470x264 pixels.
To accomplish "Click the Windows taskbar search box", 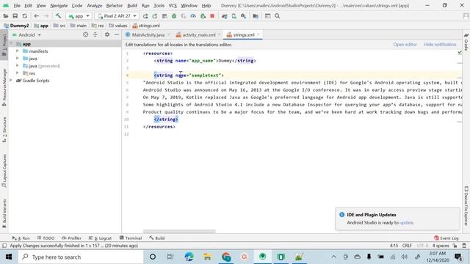I will click(81, 257).
